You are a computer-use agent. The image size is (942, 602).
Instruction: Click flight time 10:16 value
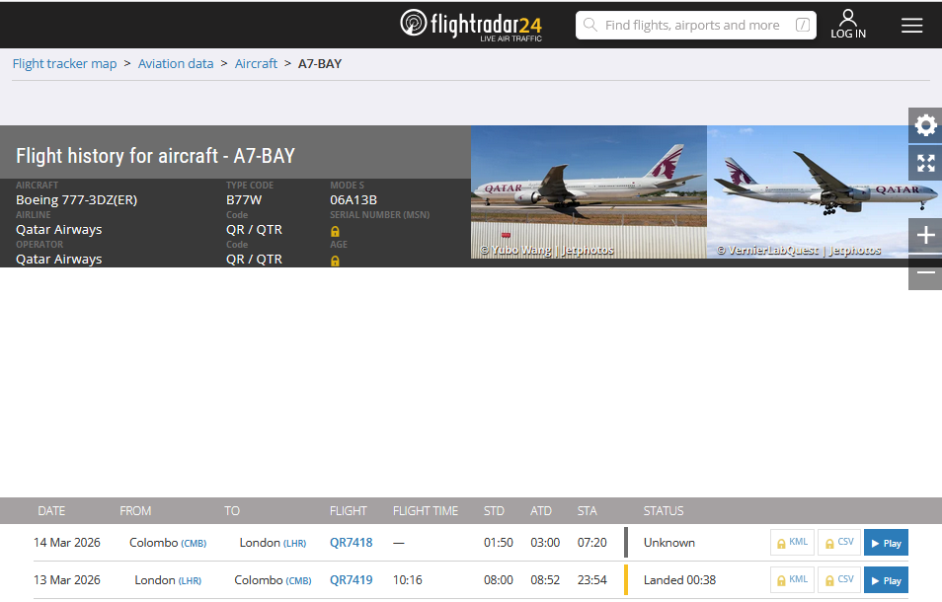coord(408,579)
